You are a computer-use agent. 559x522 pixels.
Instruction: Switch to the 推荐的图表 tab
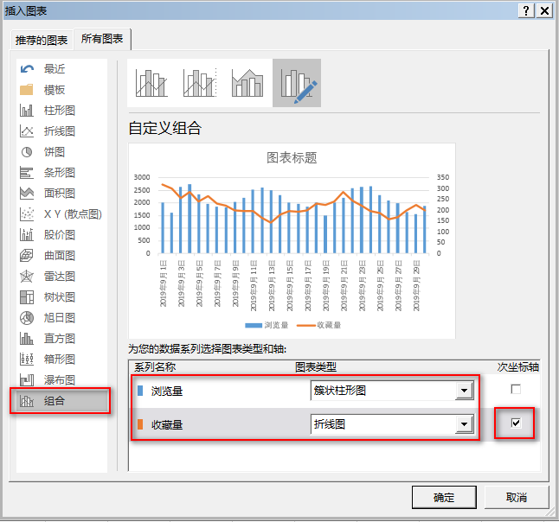(x=40, y=40)
